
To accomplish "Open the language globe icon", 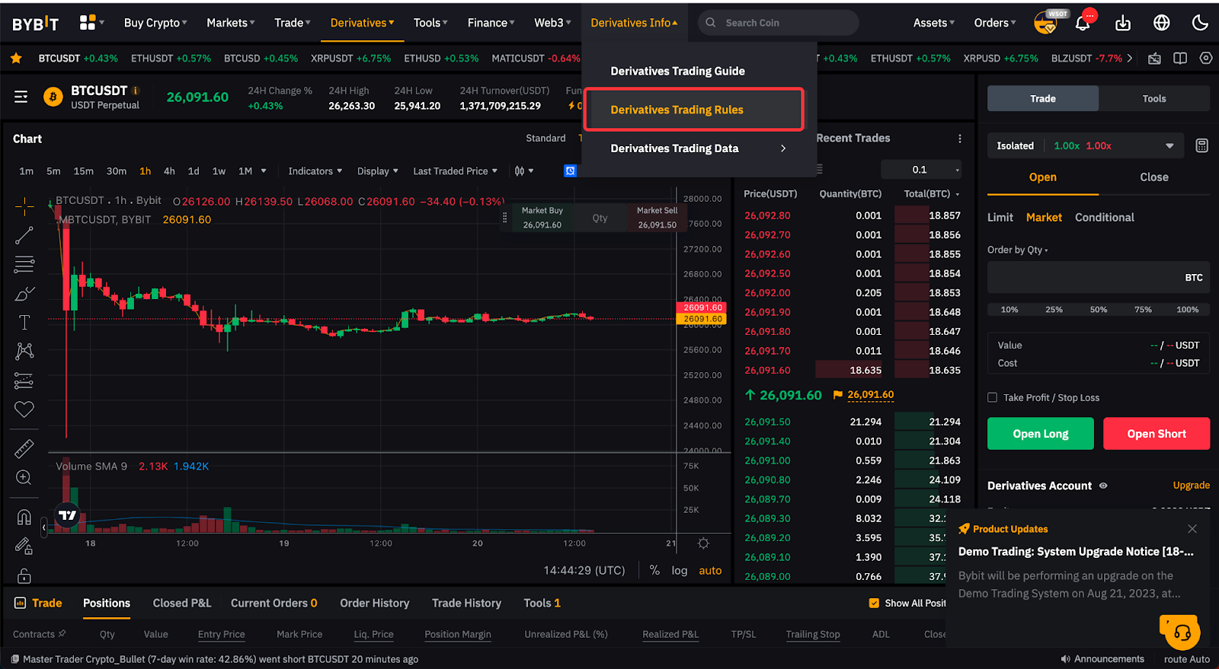I will pyautogui.click(x=1161, y=23).
